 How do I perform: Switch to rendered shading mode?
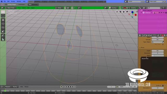coord(129,8)
